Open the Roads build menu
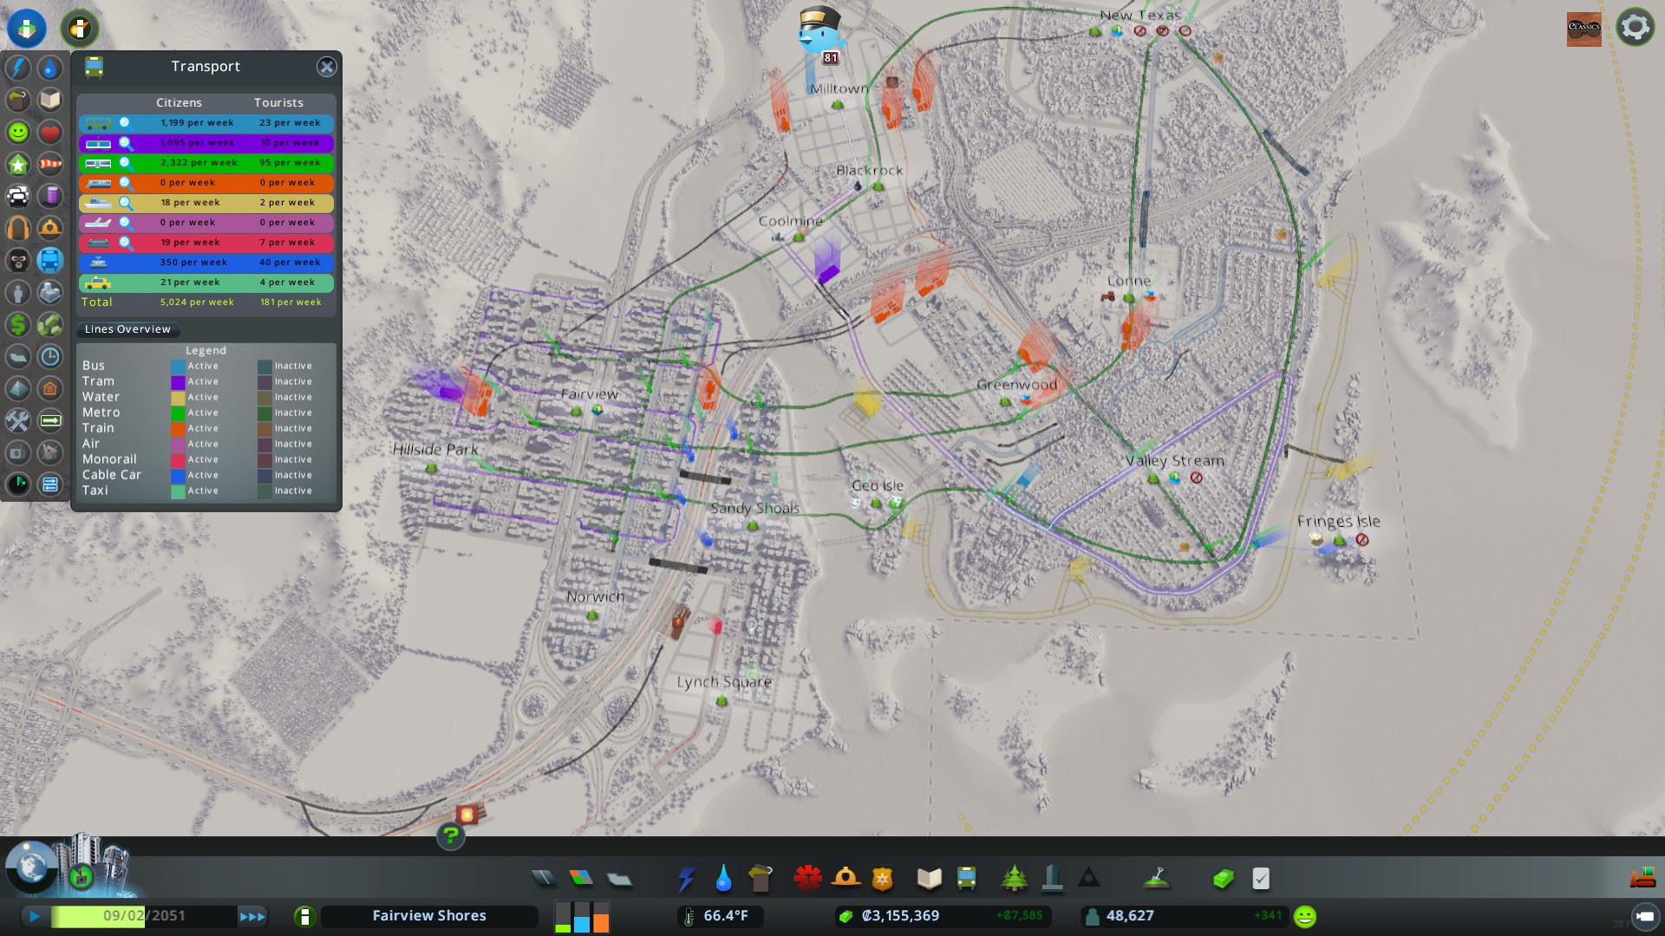The image size is (1665, 936). [544, 879]
